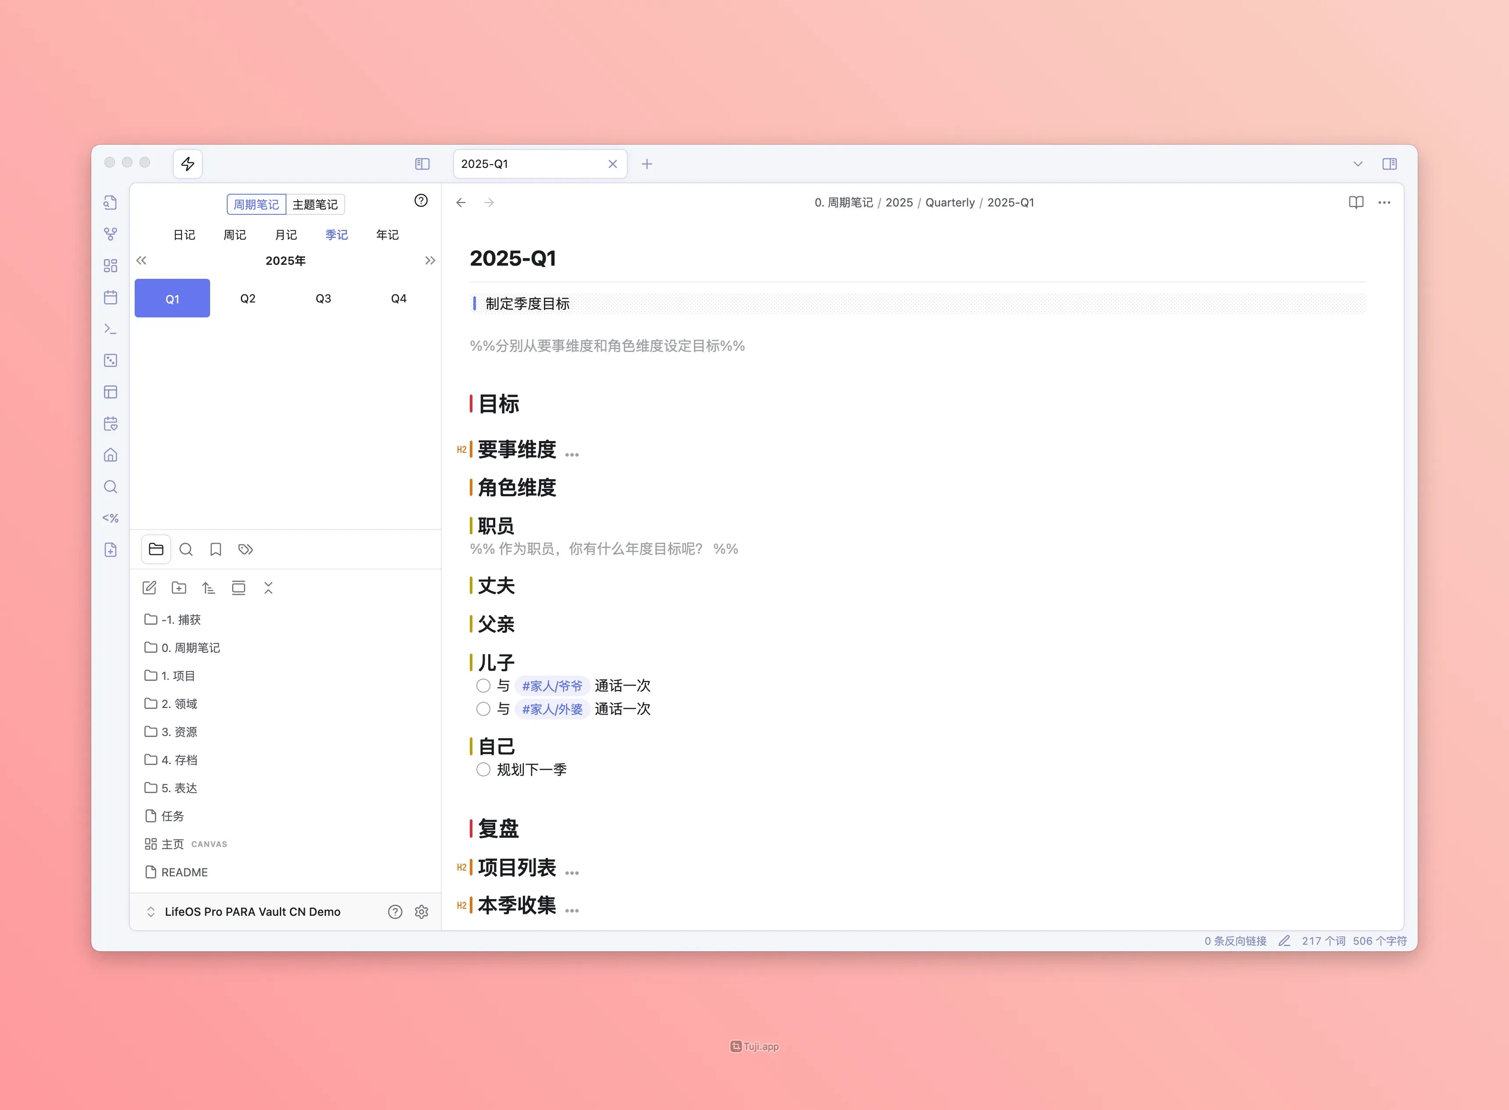Viewport: 1509px width, 1110px height.
Task: Switch to 主题笔记 tab
Action: [315, 204]
